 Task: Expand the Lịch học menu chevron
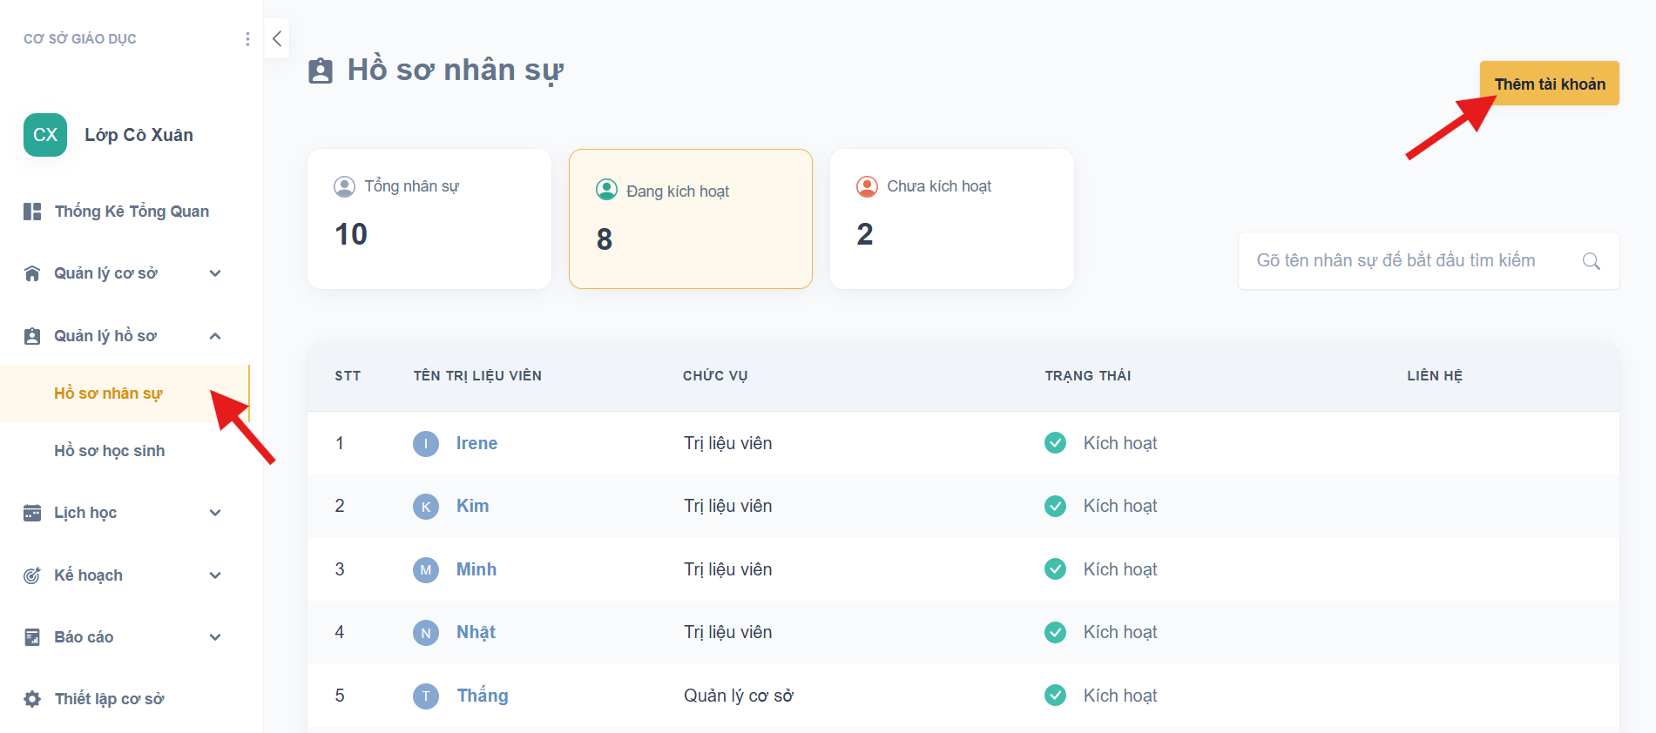214,513
